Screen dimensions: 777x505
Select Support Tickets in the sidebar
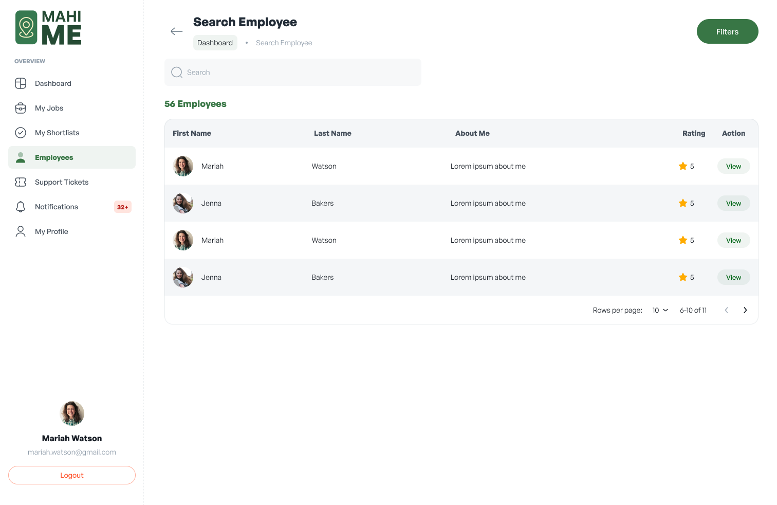tap(72, 182)
